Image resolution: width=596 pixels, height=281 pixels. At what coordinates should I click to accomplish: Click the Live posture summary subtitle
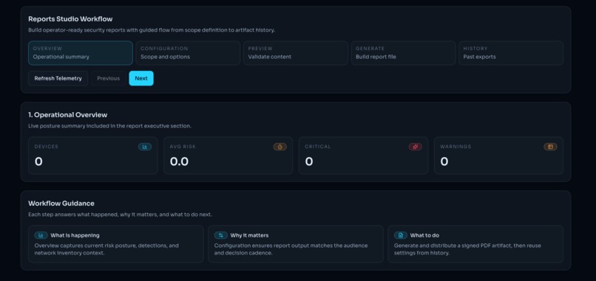110,126
